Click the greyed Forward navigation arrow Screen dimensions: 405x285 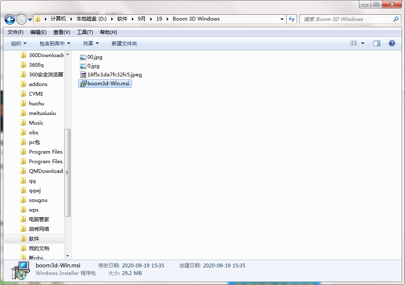point(21,19)
